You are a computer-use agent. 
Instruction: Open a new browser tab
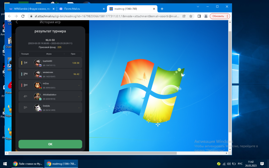162,9
